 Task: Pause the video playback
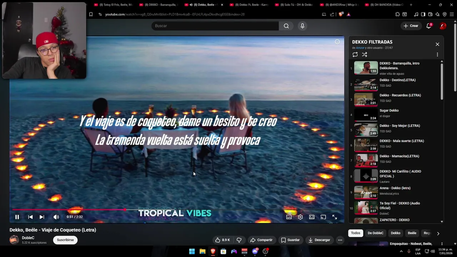tap(17, 217)
